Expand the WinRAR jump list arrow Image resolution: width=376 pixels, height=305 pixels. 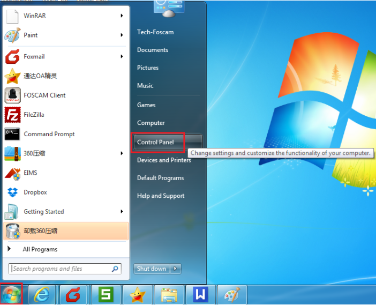pos(122,16)
